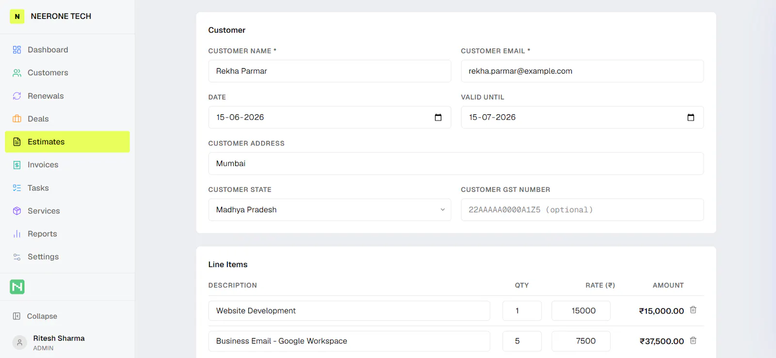Click the Services cube icon

17,211
